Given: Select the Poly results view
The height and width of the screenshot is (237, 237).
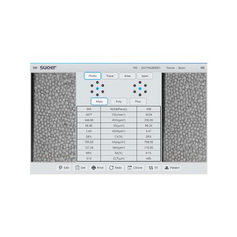Looking at the screenshot, I should click(x=118, y=101).
